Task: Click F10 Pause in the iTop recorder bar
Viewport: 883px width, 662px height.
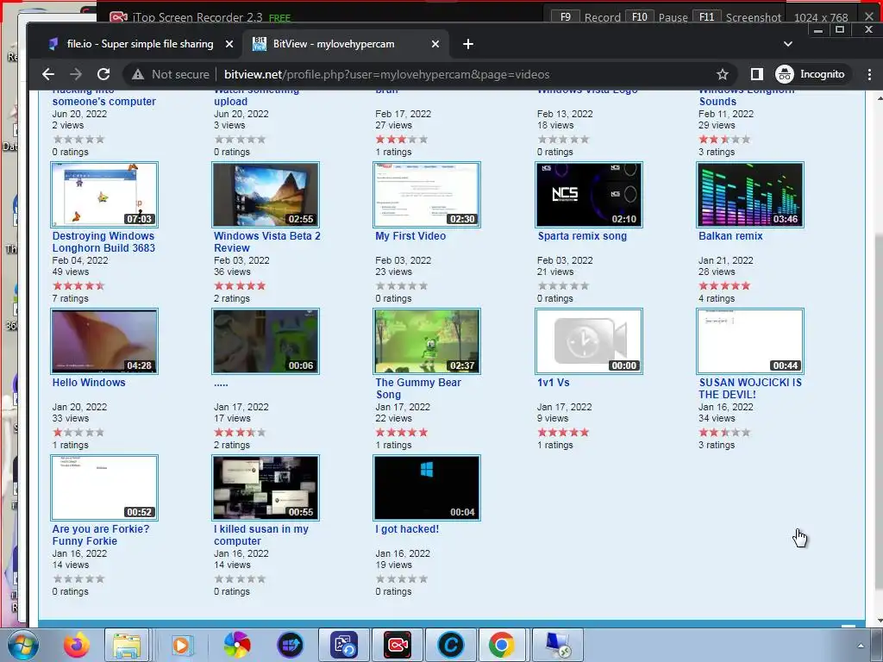Action: click(656, 17)
